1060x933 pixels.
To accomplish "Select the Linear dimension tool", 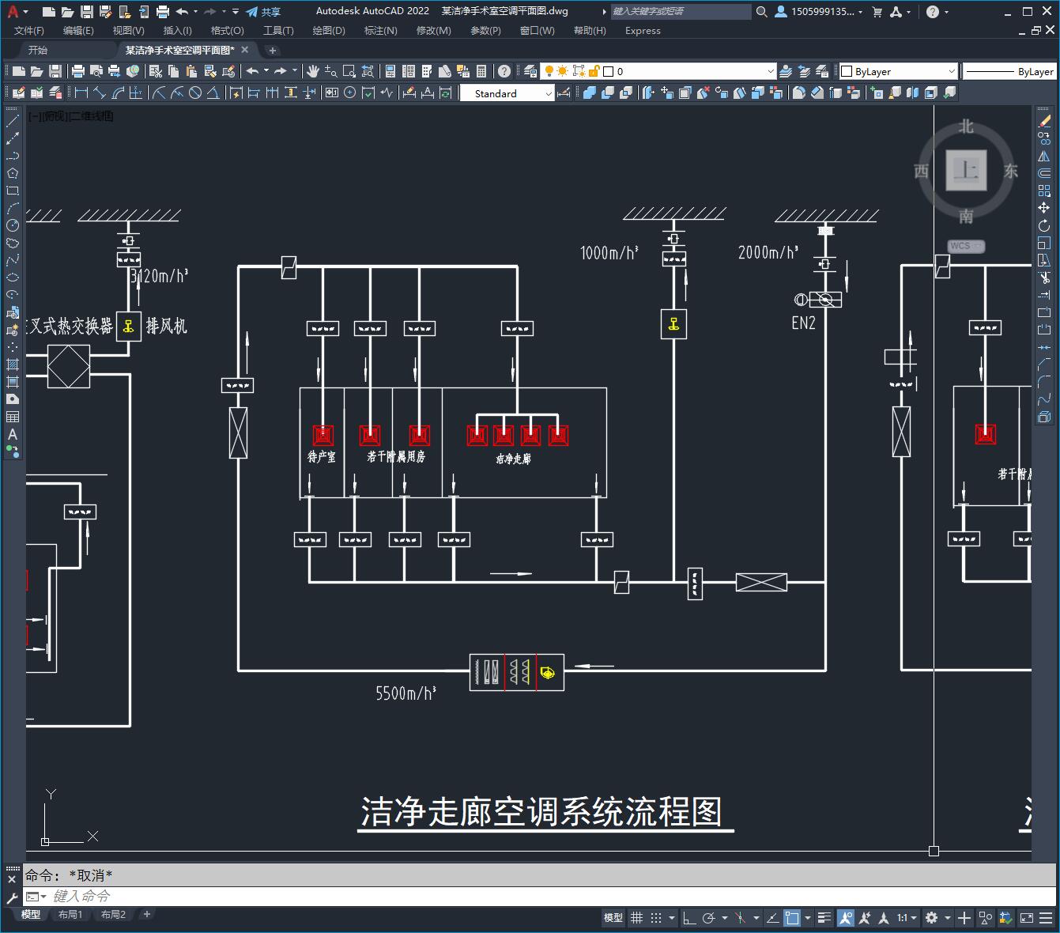I will tap(81, 93).
